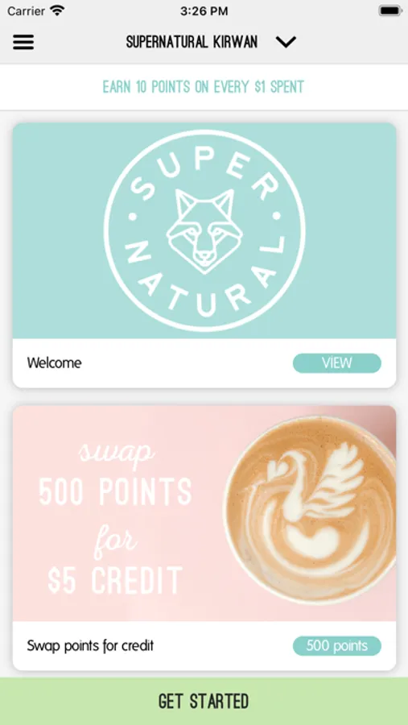
Task: Select the 500 points button
Action: [x=337, y=645]
